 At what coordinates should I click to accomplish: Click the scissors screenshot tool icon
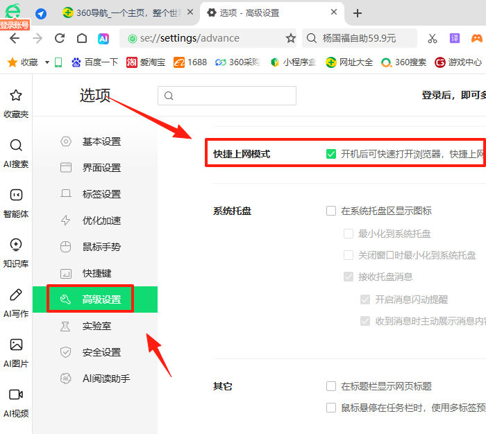(x=433, y=38)
